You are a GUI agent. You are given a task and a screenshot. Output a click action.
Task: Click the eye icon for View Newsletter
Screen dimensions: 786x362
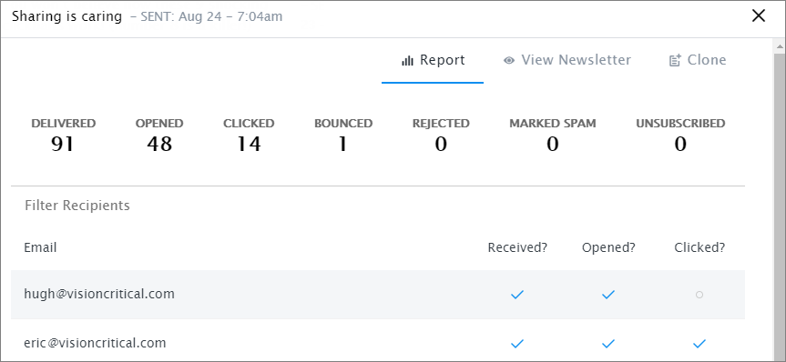pos(509,61)
